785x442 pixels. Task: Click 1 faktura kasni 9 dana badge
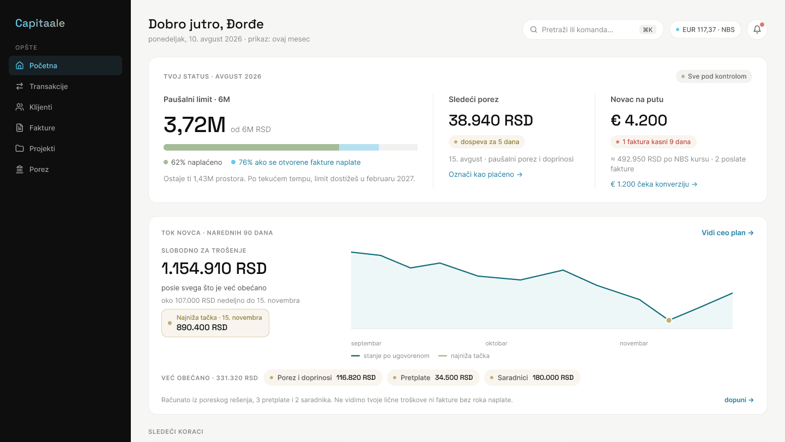pos(654,142)
